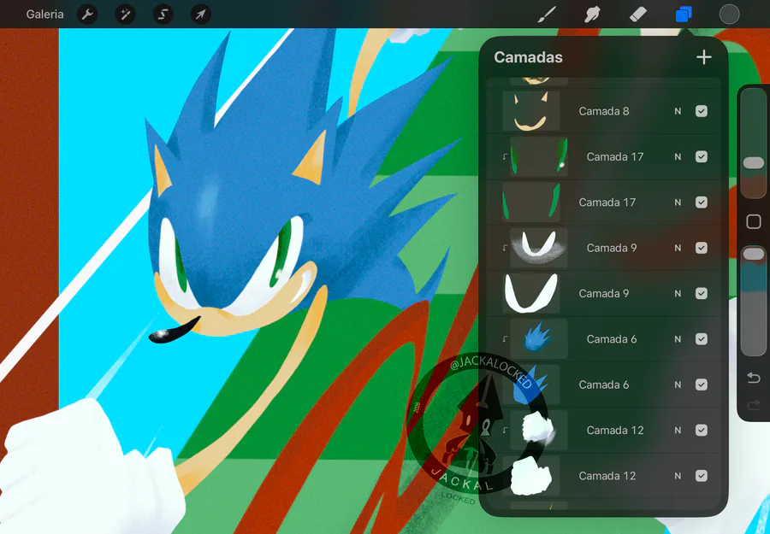This screenshot has height=534, width=770.
Task: Tap the undo arrow in the sidebar
Action: tap(753, 378)
